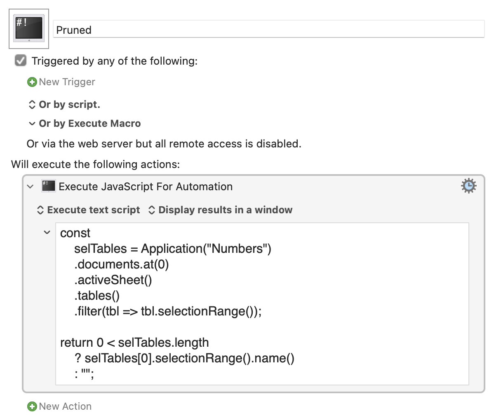Click the macro terminal icon thumbnail
This screenshot has height=420, width=494.
(29, 29)
